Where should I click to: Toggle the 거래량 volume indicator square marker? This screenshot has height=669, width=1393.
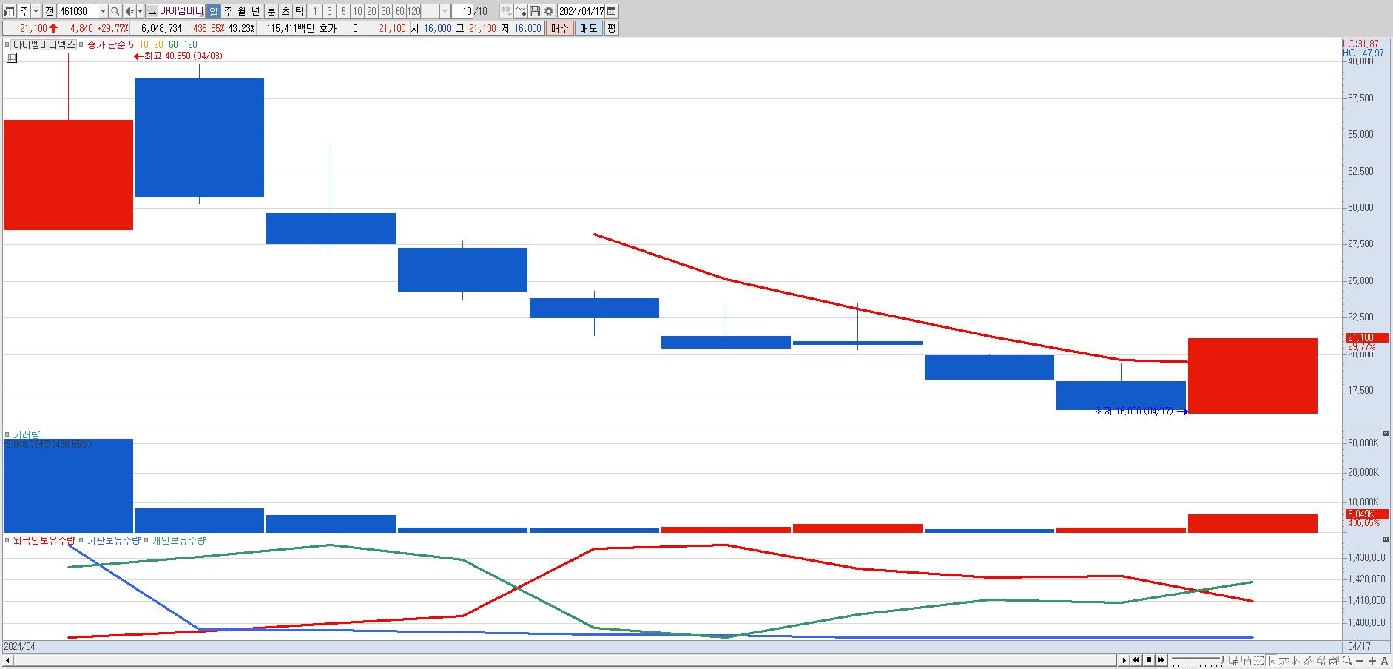pyautogui.click(x=7, y=434)
